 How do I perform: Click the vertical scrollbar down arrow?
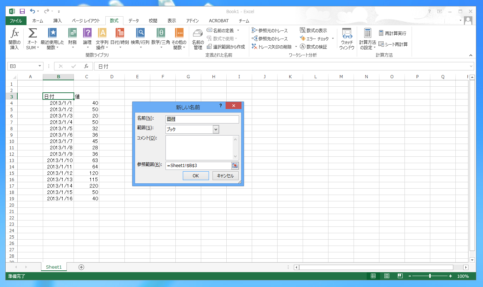pos(472,260)
